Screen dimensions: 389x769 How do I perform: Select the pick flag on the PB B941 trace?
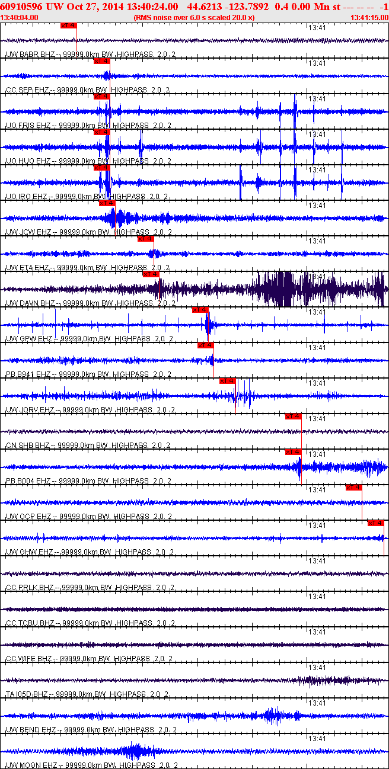point(205,345)
